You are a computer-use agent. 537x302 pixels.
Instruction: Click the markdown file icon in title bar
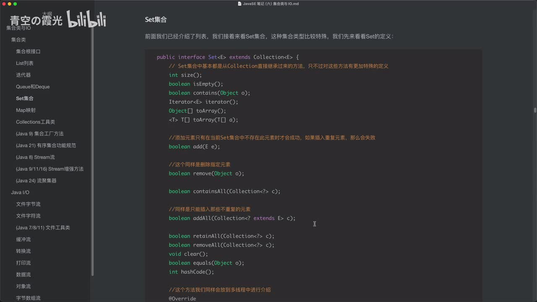pyautogui.click(x=240, y=4)
